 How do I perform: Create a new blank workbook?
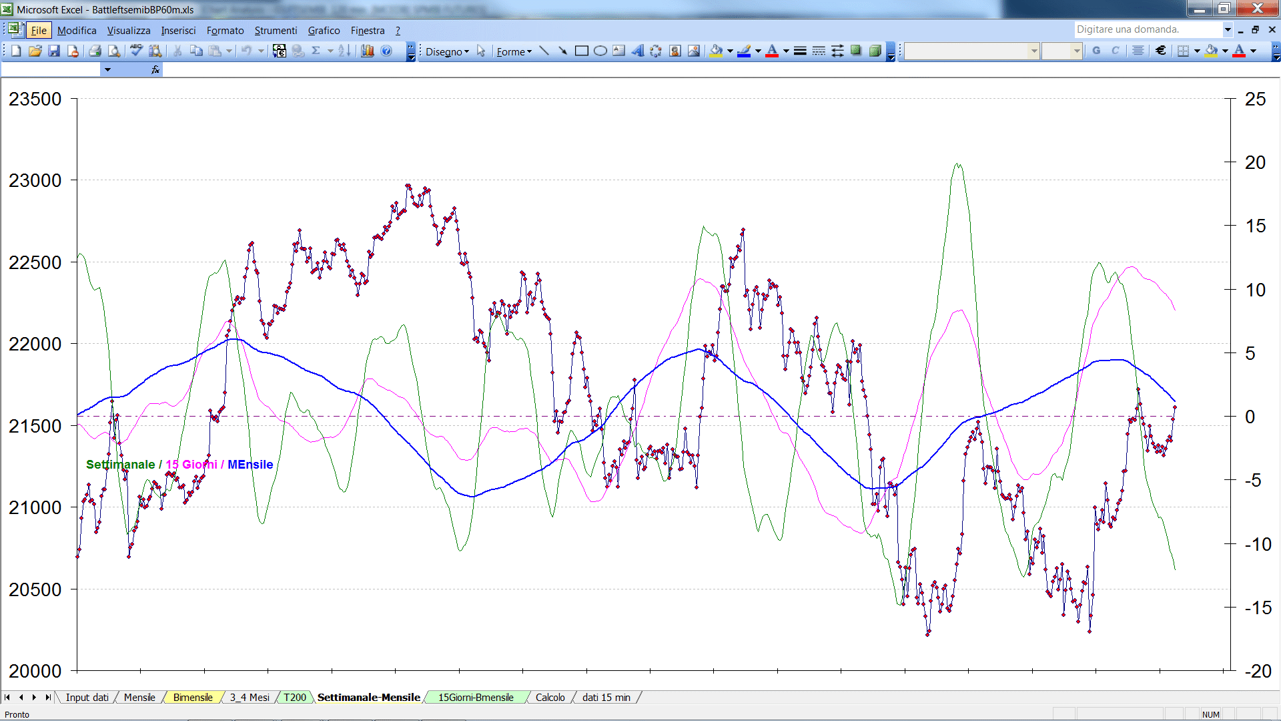click(16, 51)
